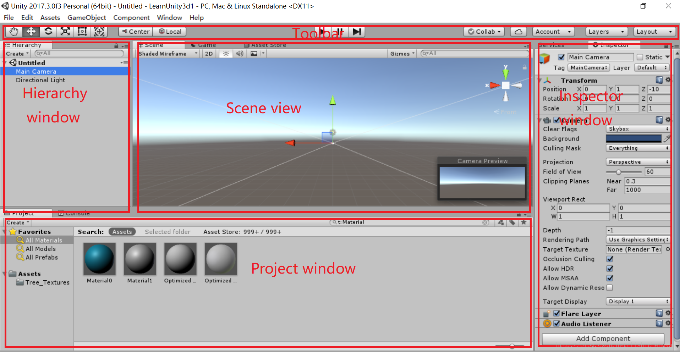Image resolution: width=680 pixels, height=352 pixels.
Task: Open the Help menu
Action: click(x=196, y=17)
